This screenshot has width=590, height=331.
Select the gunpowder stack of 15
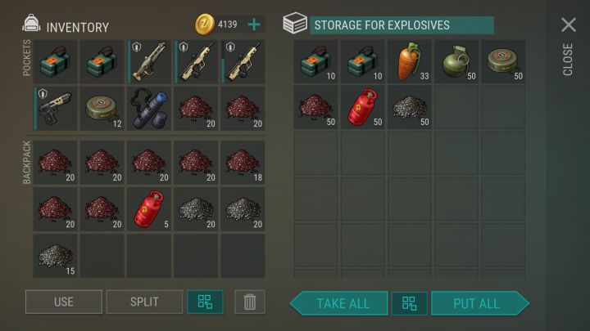point(56,256)
